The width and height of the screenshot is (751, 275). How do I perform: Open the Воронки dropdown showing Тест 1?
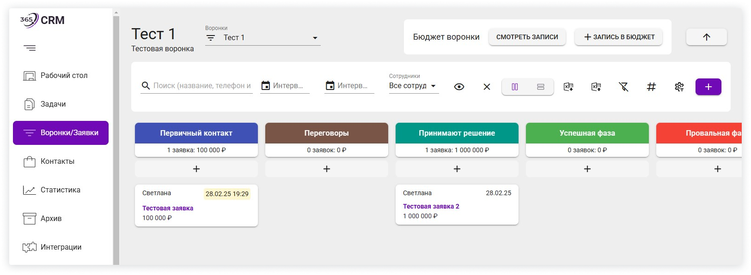pos(263,38)
